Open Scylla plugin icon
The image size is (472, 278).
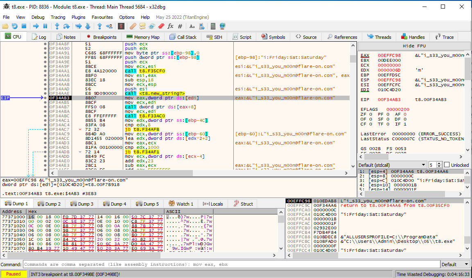point(121,26)
